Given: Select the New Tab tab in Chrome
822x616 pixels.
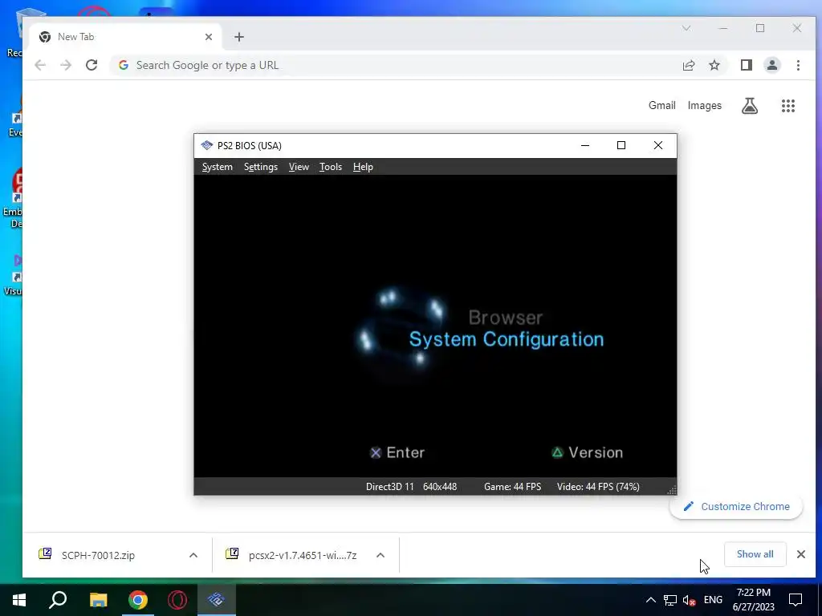Looking at the screenshot, I should tap(125, 37).
